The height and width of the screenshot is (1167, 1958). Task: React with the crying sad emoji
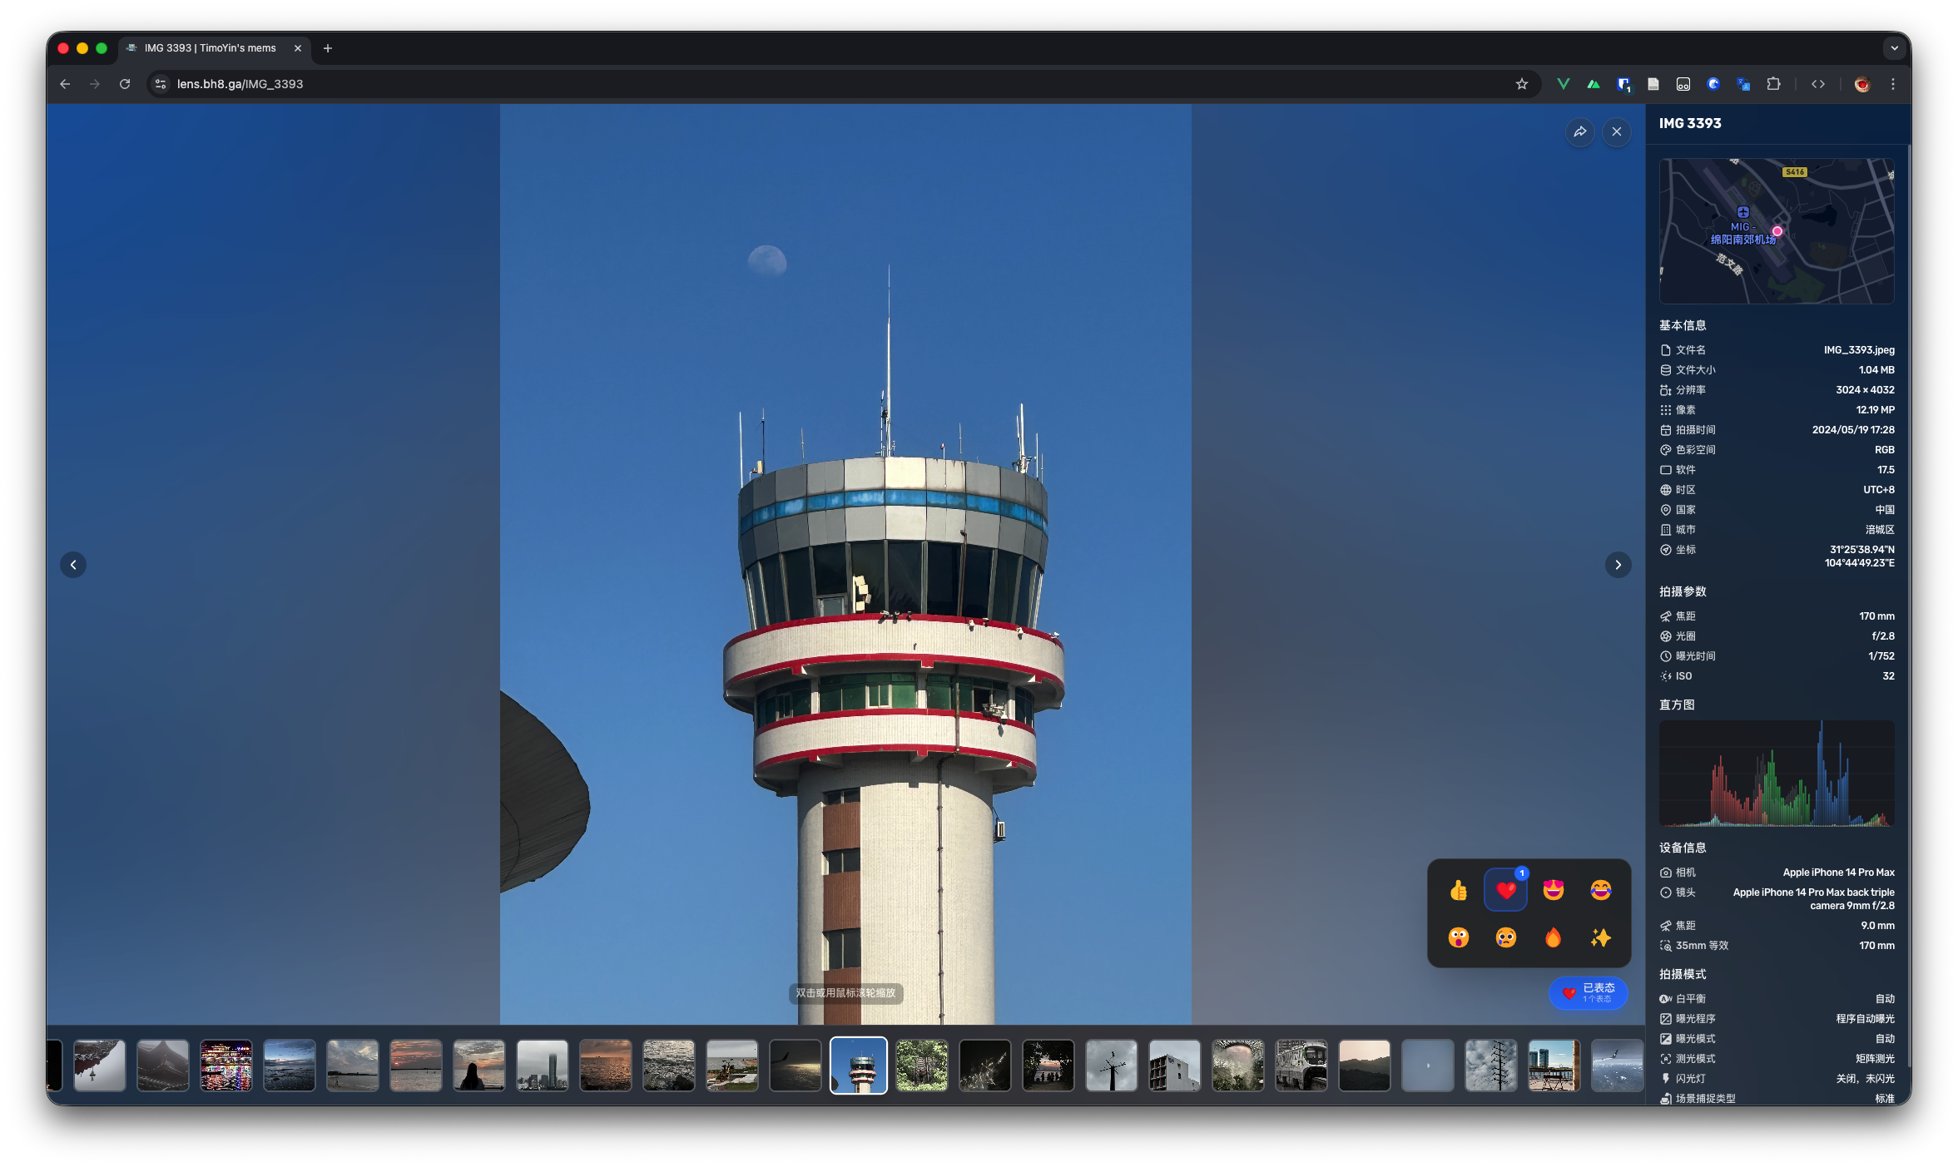click(1505, 938)
